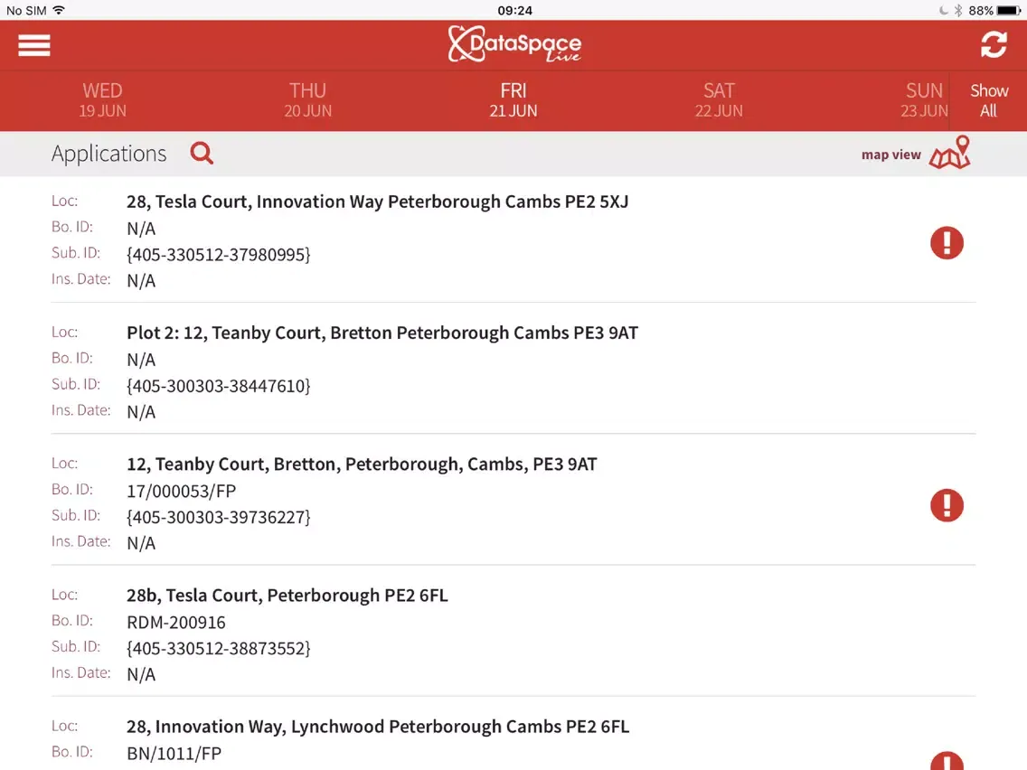Tap alert icon for BN/1011/FP application
Image resolution: width=1027 pixels, height=770 pixels.
[947, 761]
